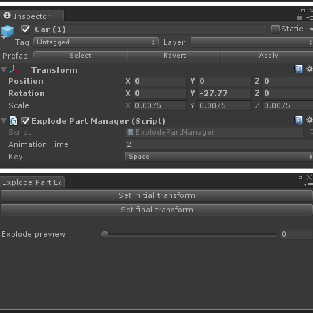Click the Rotation Y field showing -27.77
Image resolution: width=313 pixels, height=313 pixels.
pyautogui.click(x=225, y=93)
